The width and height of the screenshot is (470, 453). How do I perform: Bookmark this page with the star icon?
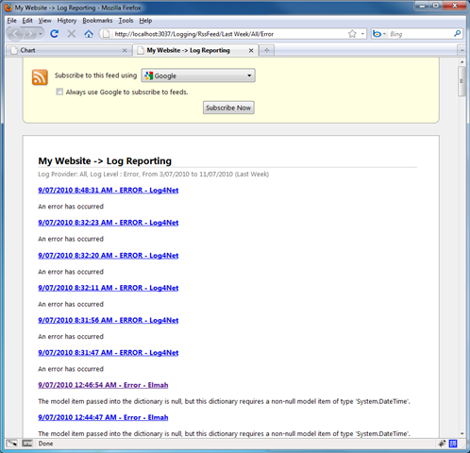point(352,34)
